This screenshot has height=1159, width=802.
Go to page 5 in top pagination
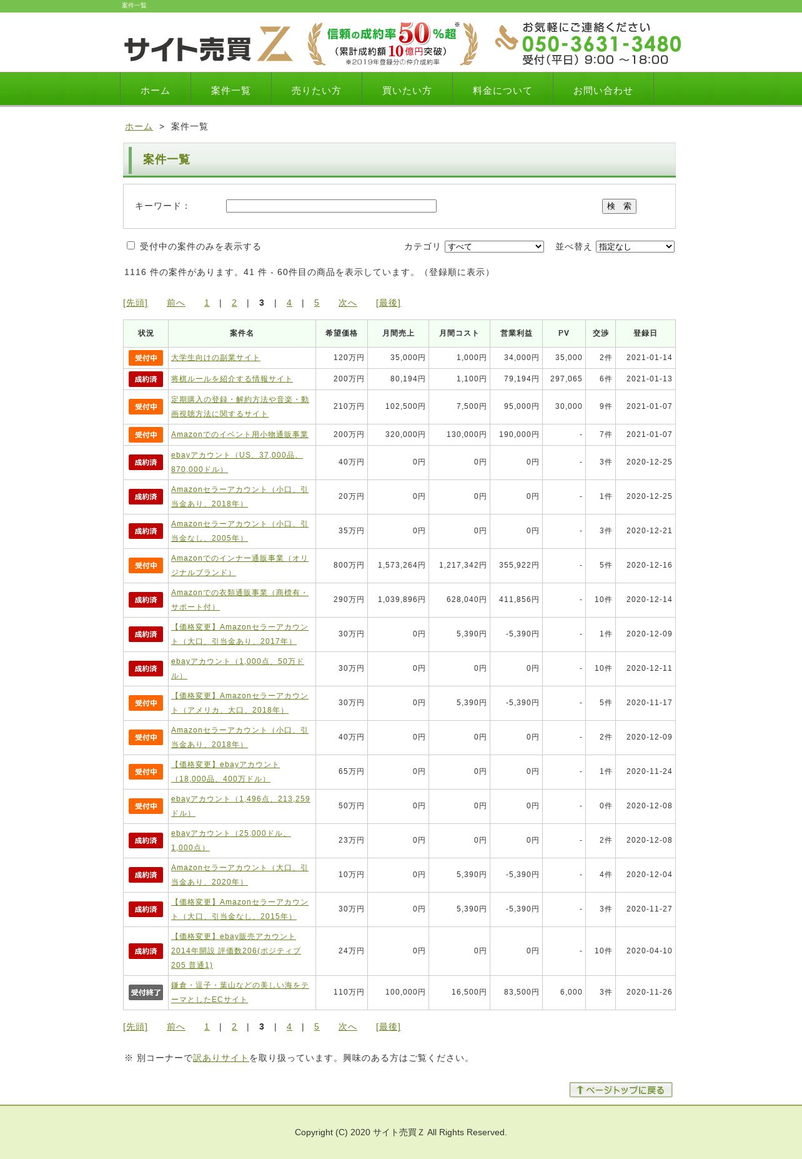coord(317,303)
